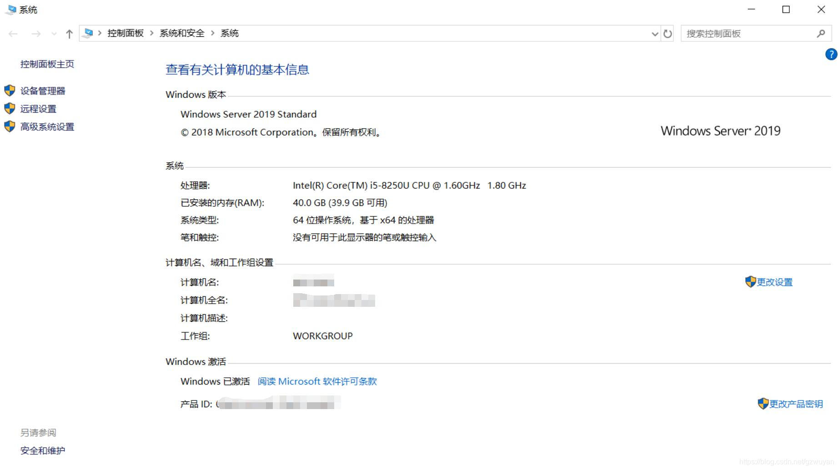Image resolution: width=838 pixels, height=470 pixels.
Task: Close the 系统 window
Action: (x=821, y=9)
